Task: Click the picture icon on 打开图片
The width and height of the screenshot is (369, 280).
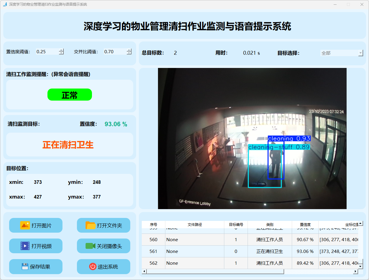Action: click(25, 225)
